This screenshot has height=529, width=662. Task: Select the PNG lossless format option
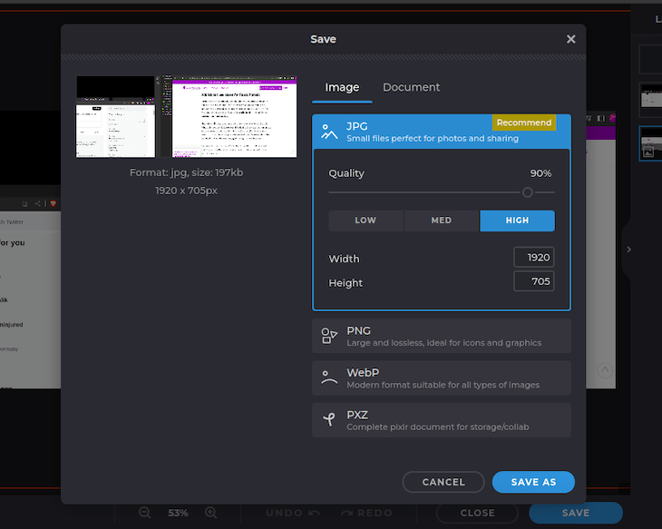point(442,336)
